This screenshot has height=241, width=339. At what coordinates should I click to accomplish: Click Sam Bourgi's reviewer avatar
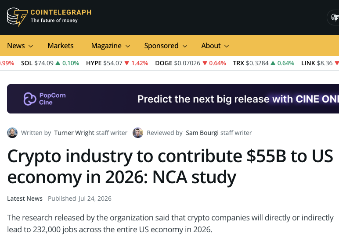click(138, 133)
